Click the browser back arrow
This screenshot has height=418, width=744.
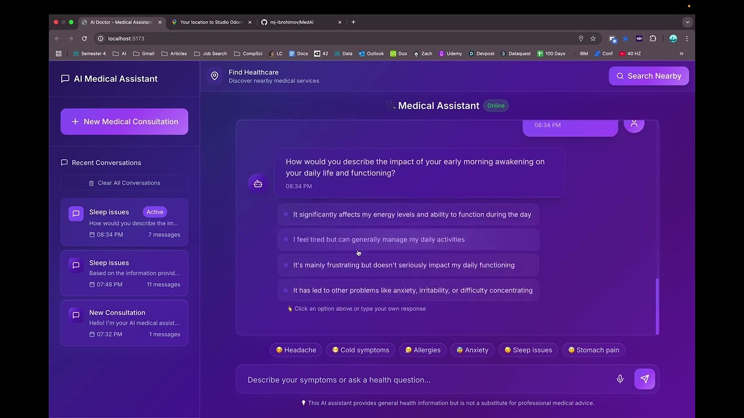57,38
